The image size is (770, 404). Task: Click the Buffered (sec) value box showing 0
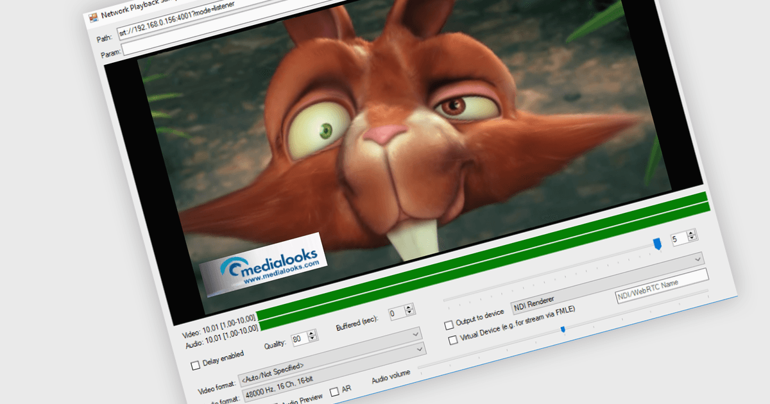point(397,312)
